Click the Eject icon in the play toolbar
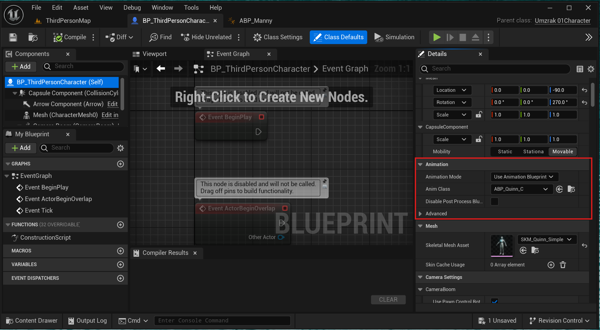The height and width of the screenshot is (330, 600). 475,37
